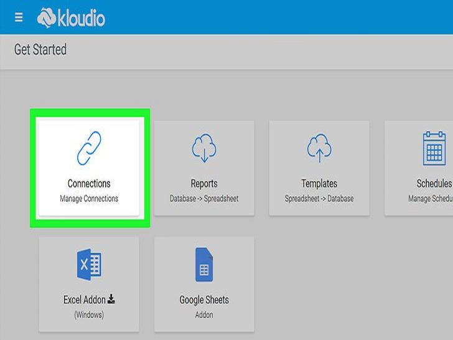453x340 pixels.
Task: Click the Database -> Spreadsheet subtitle
Action: 204,199
